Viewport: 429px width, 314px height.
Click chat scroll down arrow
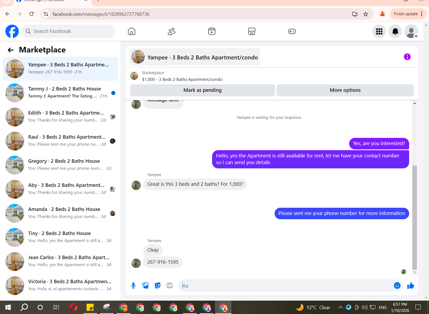[415, 272]
